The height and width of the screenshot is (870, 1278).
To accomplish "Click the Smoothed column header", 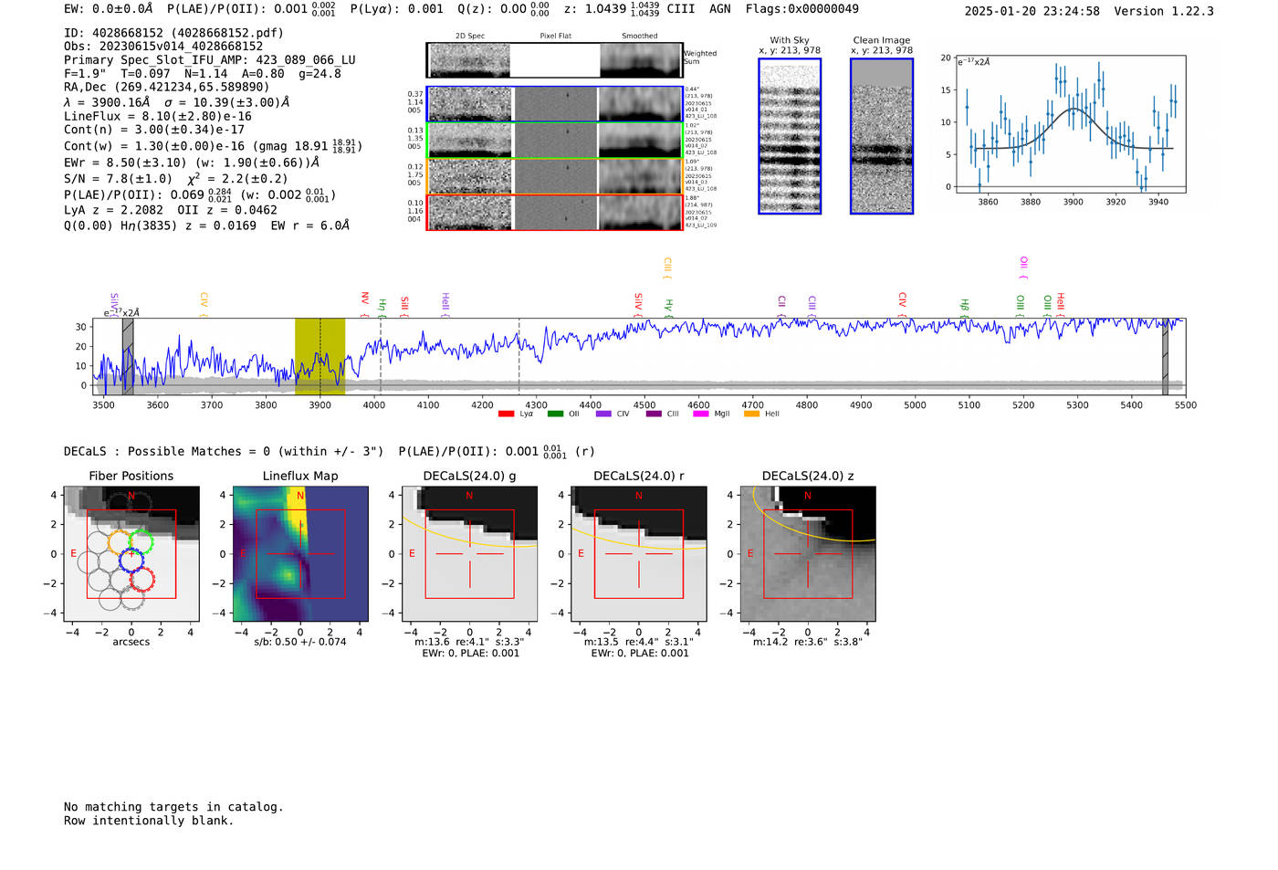I will pyautogui.click(x=640, y=37).
